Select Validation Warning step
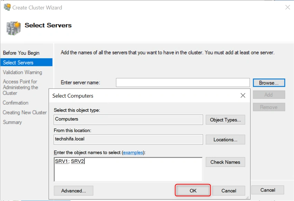 coord(22,72)
